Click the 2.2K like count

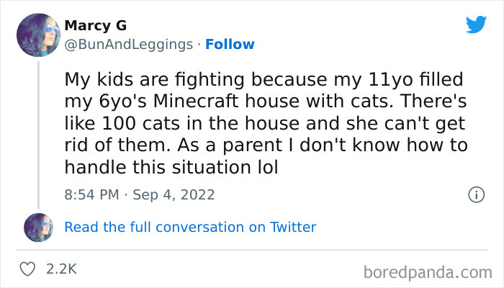point(61,269)
